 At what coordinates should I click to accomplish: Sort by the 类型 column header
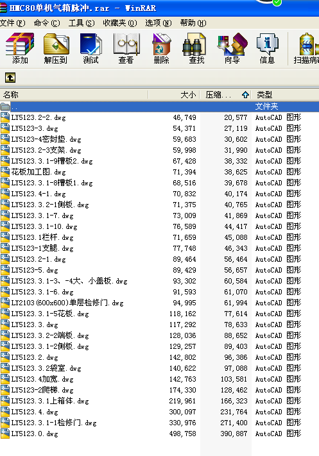click(285, 94)
